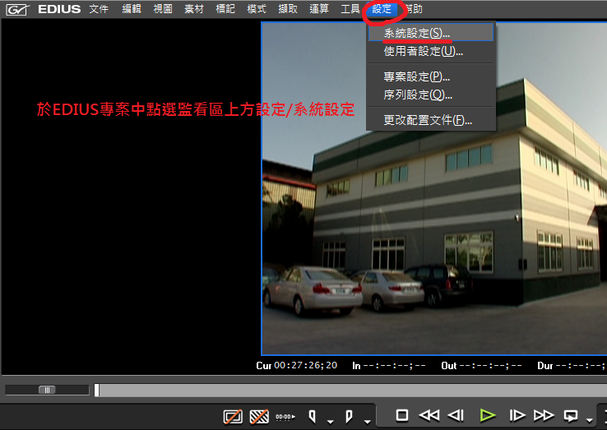Open the loop playback options dropdown arrow
Image resolution: width=607 pixels, height=430 pixels.
[x=589, y=420]
